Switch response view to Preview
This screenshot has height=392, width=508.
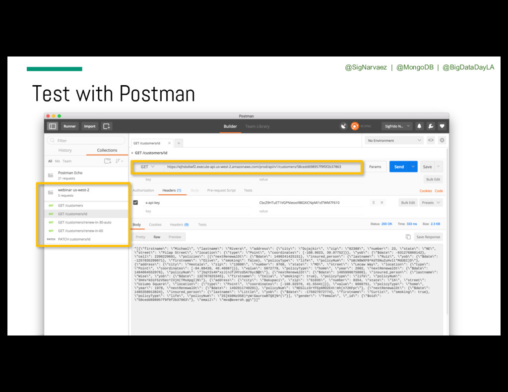pos(175,237)
